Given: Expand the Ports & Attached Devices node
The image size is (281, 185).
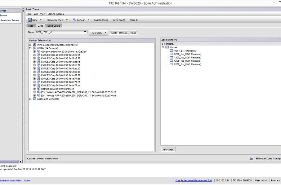Looking at the screenshot, I should [30, 45].
